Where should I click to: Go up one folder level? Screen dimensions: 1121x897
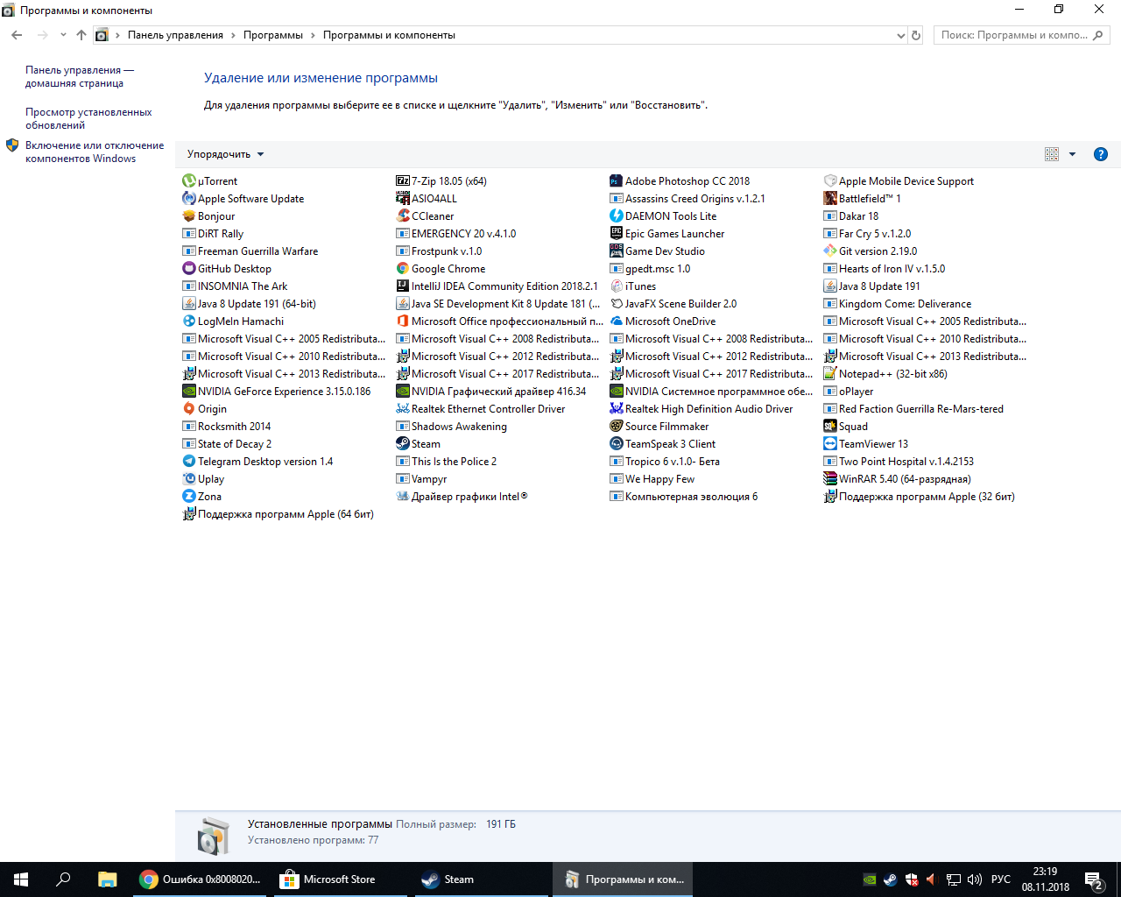[x=81, y=35]
